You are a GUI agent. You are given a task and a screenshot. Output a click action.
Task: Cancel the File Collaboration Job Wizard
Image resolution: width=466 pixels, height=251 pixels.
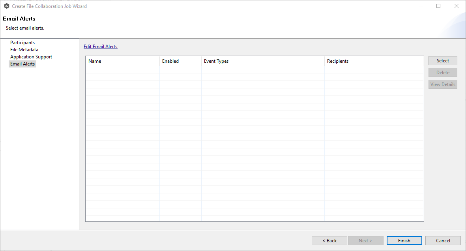[x=443, y=240]
